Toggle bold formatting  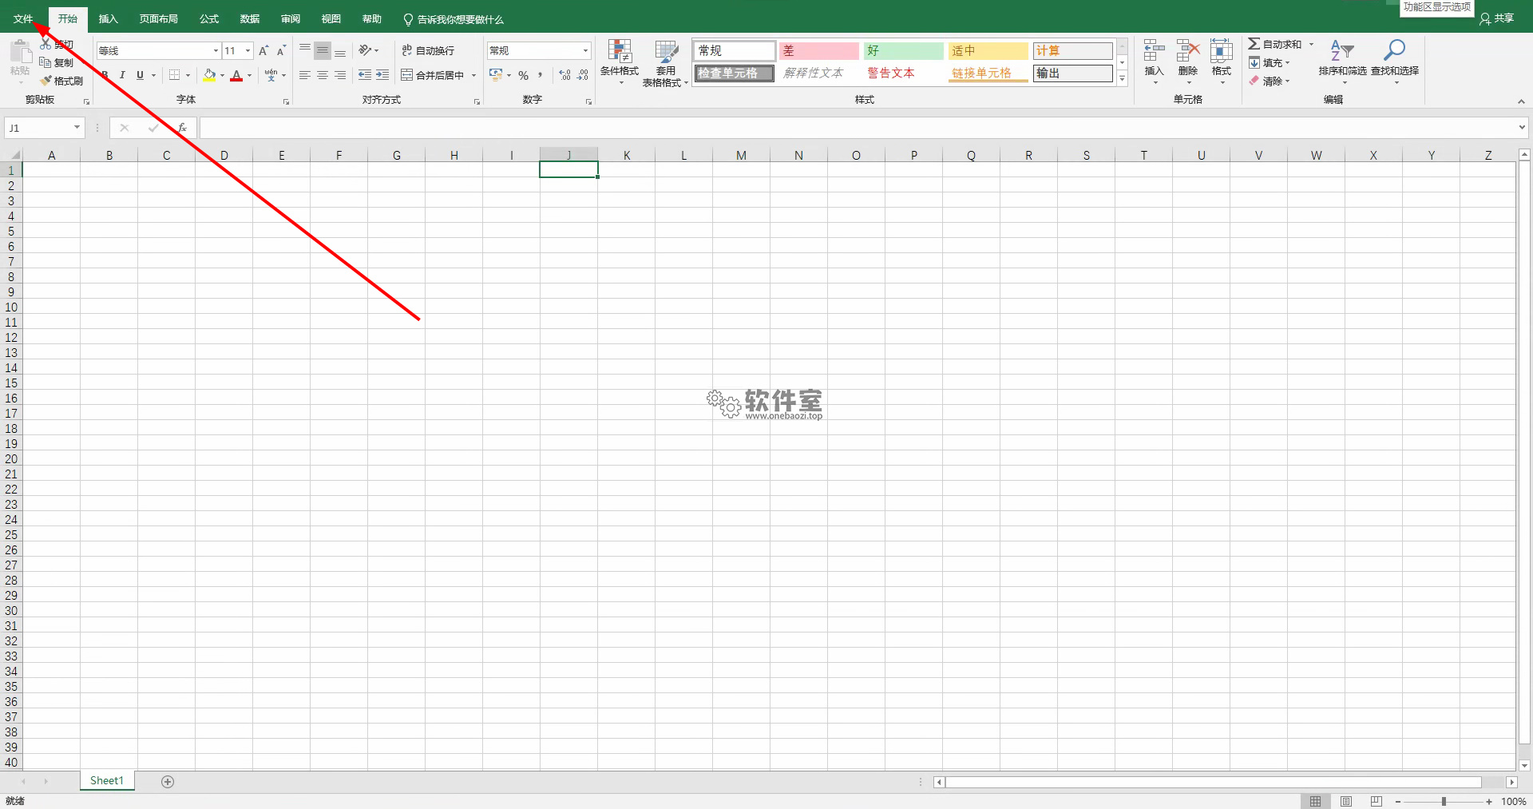click(x=105, y=75)
